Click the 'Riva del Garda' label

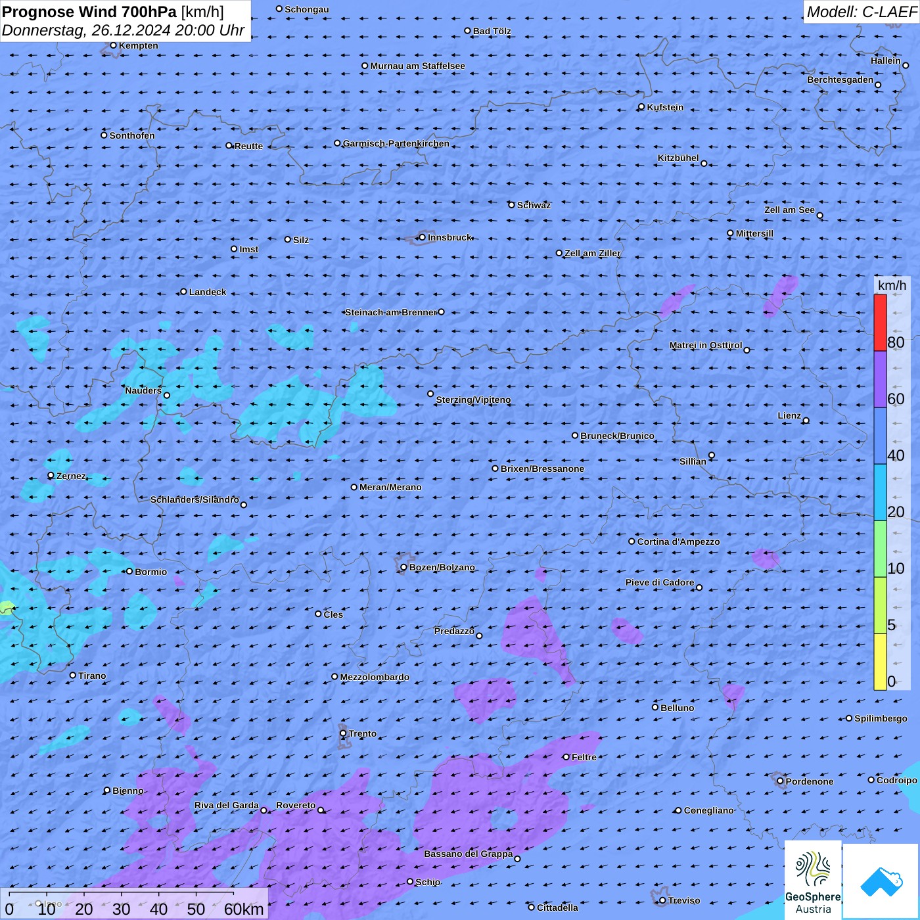(227, 805)
